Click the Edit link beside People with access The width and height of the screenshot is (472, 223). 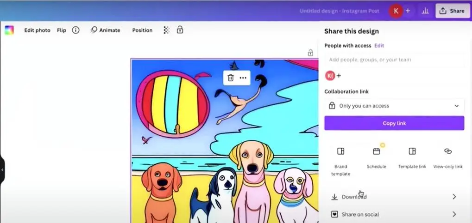pos(379,45)
